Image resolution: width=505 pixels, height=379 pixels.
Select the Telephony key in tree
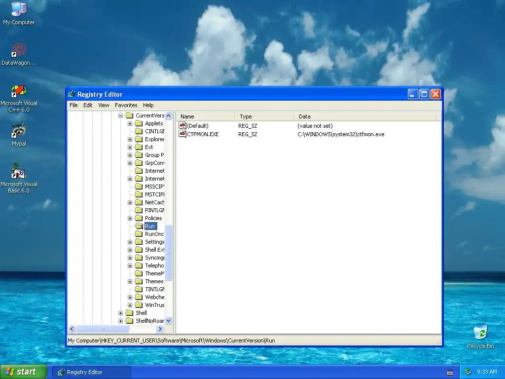pyautogui.click(x=154, y=265)
